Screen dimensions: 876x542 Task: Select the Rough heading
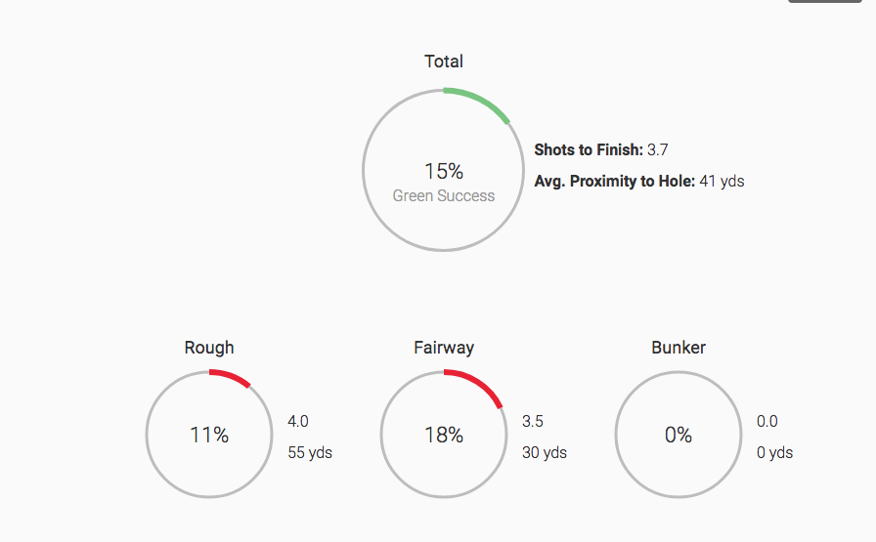click(x=209, y=348)
